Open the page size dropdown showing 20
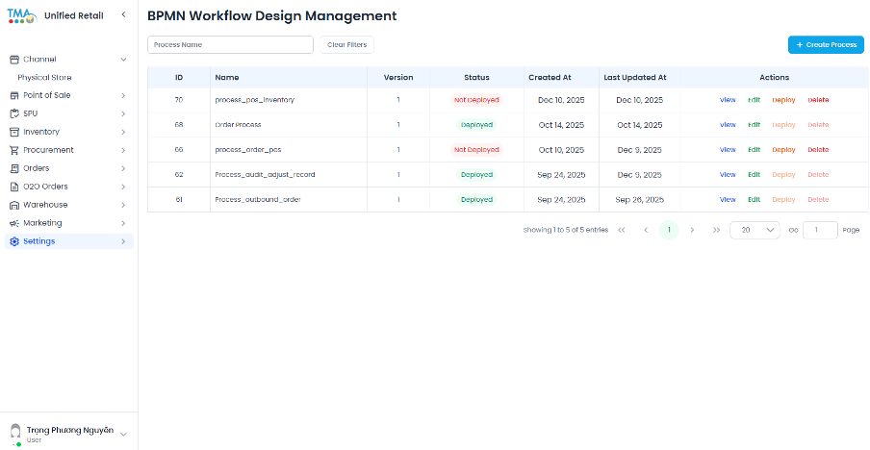This screenshot has height=450, width=870. (x=755, y=230)
